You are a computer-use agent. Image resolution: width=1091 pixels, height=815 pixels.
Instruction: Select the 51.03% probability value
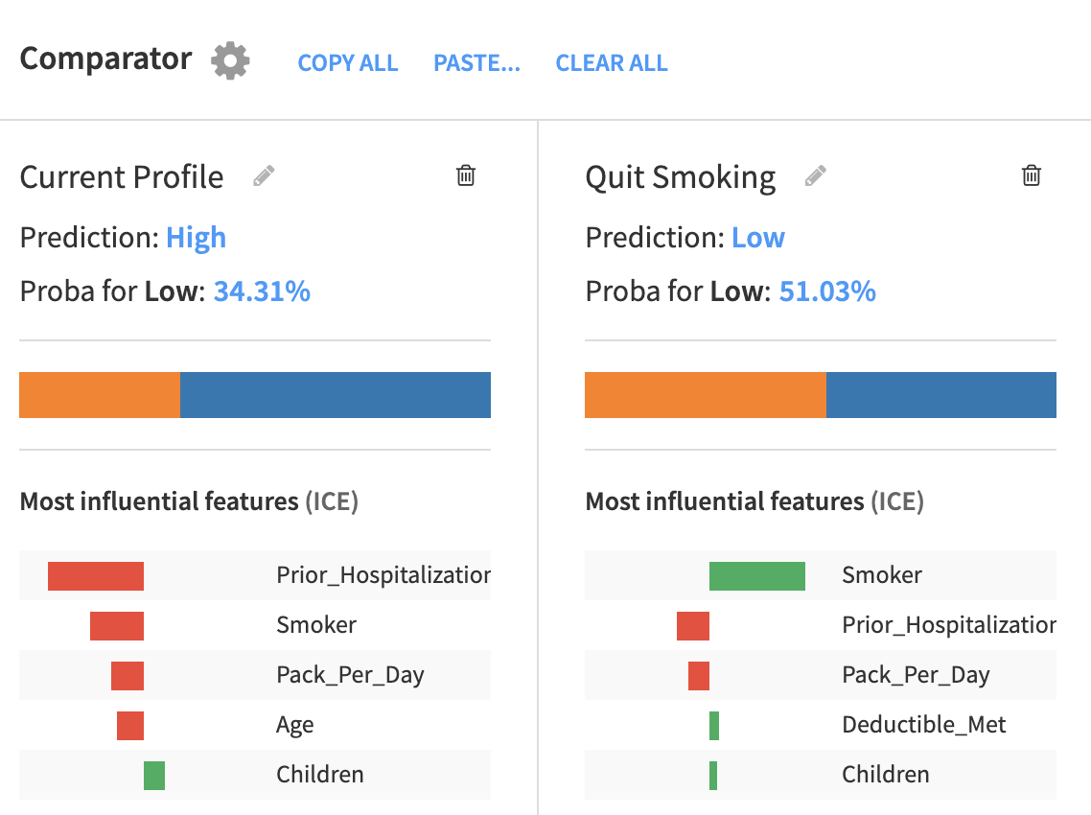827,291
